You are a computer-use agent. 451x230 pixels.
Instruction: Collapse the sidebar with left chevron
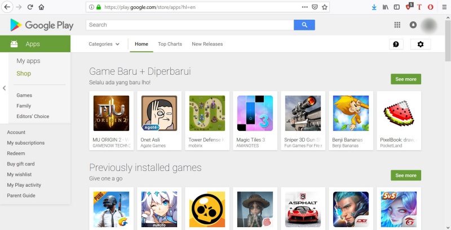[4, 88]
